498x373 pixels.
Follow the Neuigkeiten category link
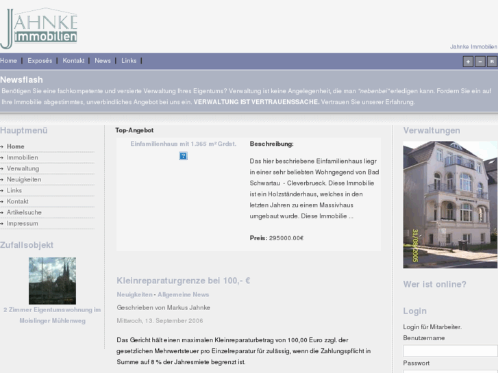(x=135, y=294)
